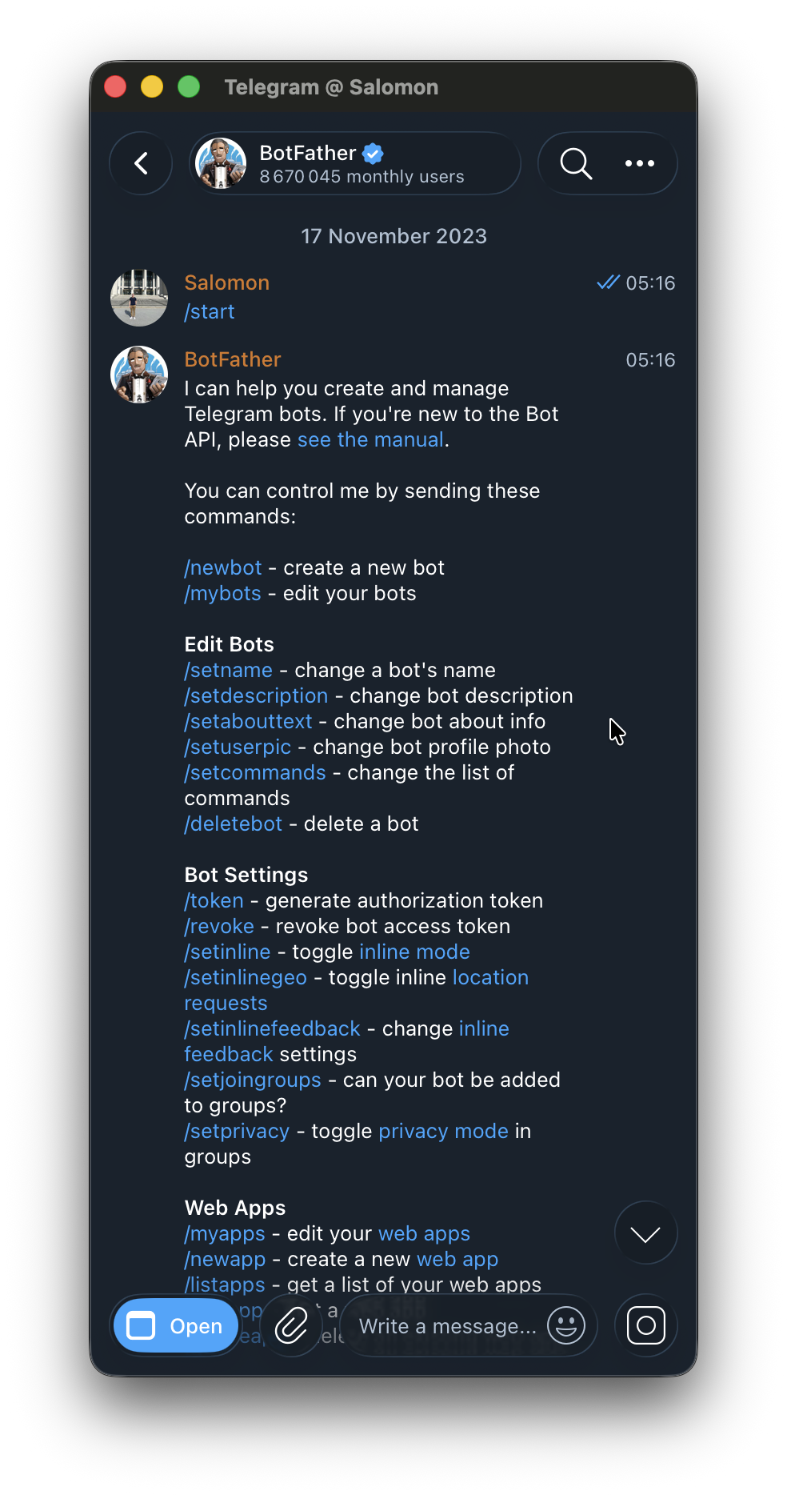787x1495 pixels.
Task: Select the /token command link
Action: tap(214, 900)
